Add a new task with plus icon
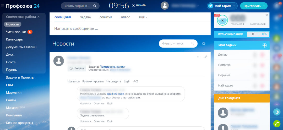Image resolution: width=283 pixels, height=130 pixels. tap(264, 45)
